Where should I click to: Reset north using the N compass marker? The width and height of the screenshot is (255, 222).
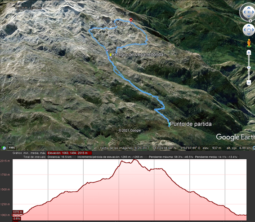point(251,21)
